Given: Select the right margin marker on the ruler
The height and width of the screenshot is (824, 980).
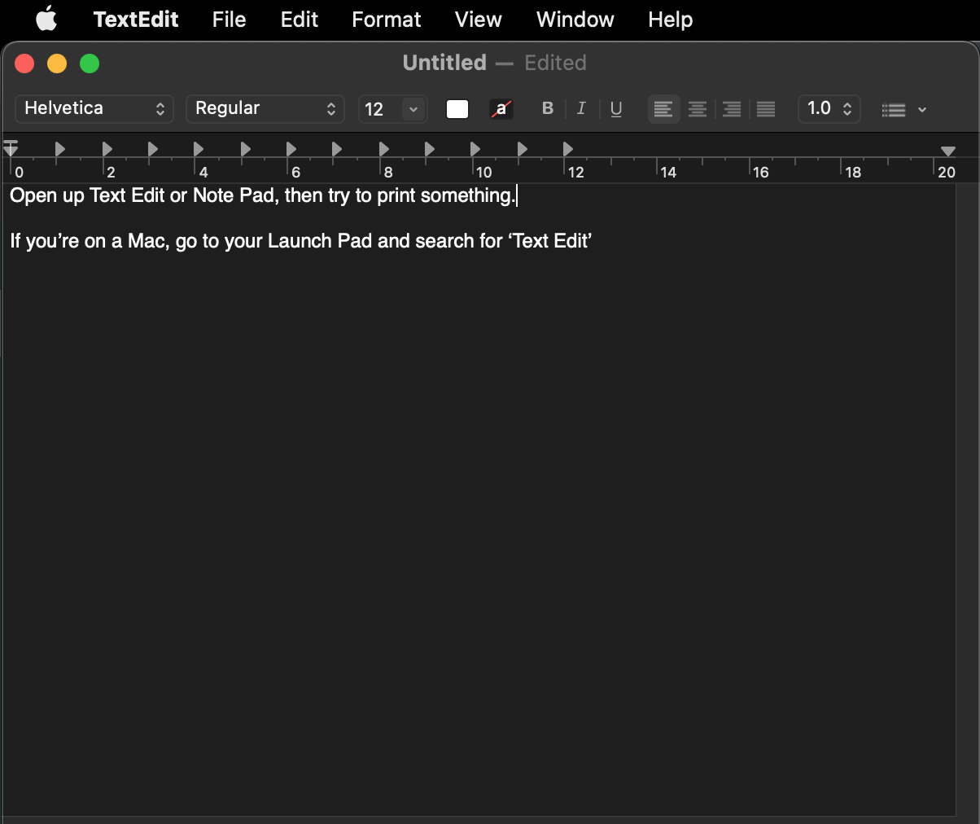Looking at the screenshot, I should click(x=948, y=151).
